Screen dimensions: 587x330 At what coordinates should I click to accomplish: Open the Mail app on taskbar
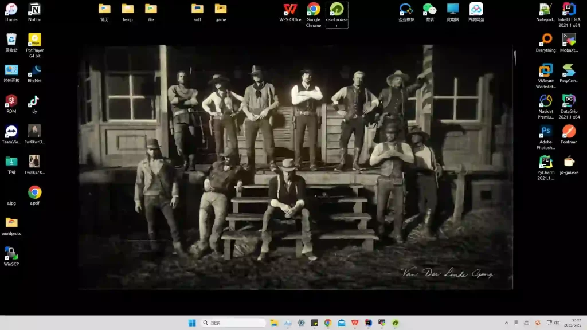tap(342, 323)
